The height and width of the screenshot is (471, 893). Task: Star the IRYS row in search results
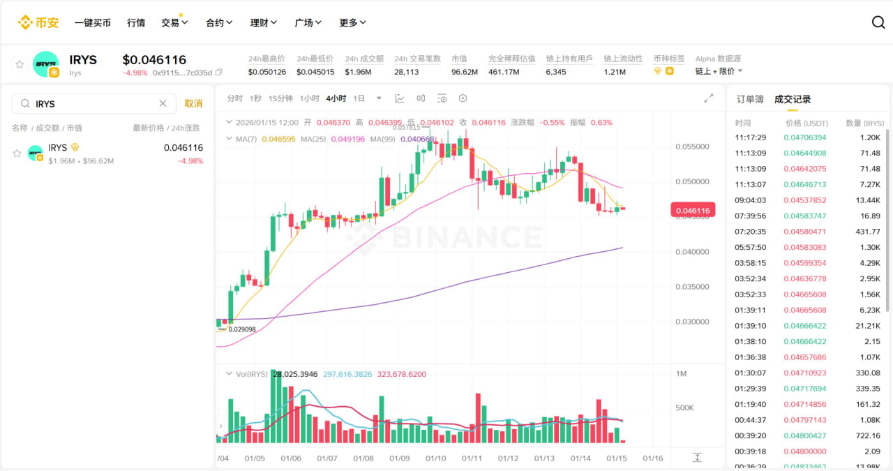[x=17, y=154]
